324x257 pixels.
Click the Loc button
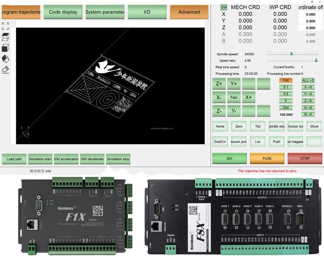[x=258, y=142]
